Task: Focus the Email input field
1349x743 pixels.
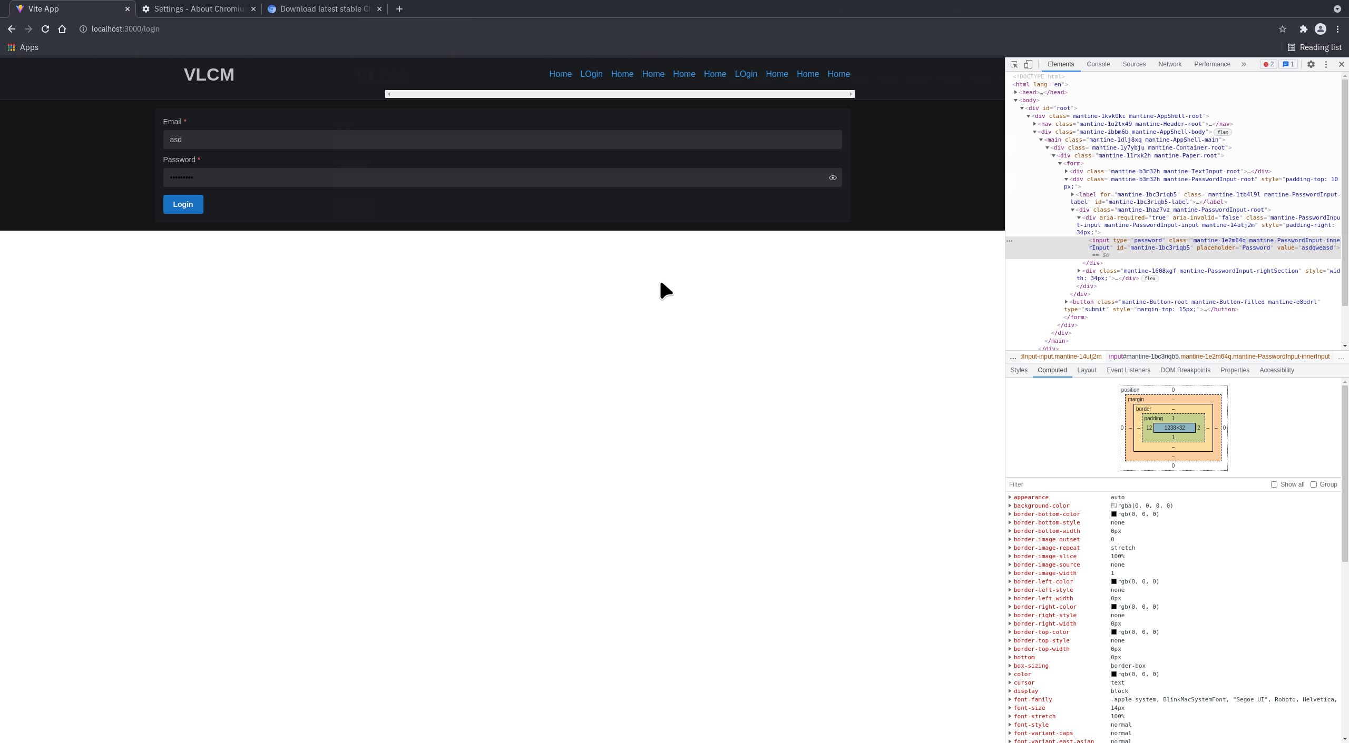Action: coord(502,140)
